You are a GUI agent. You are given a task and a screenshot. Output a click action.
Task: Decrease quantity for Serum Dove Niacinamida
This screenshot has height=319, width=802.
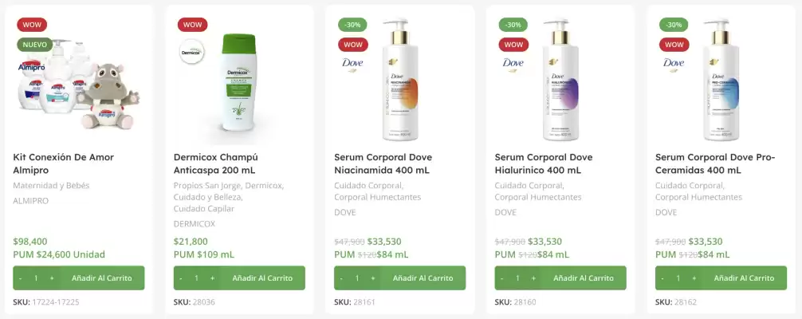[x=341, y=278]
